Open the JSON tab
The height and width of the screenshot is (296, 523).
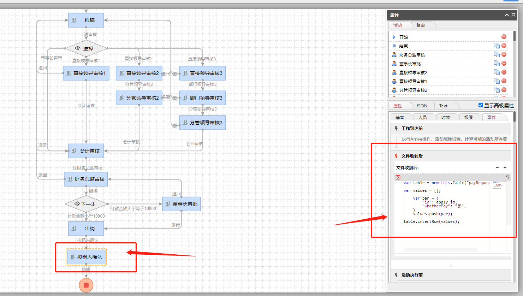click(422, 106)
